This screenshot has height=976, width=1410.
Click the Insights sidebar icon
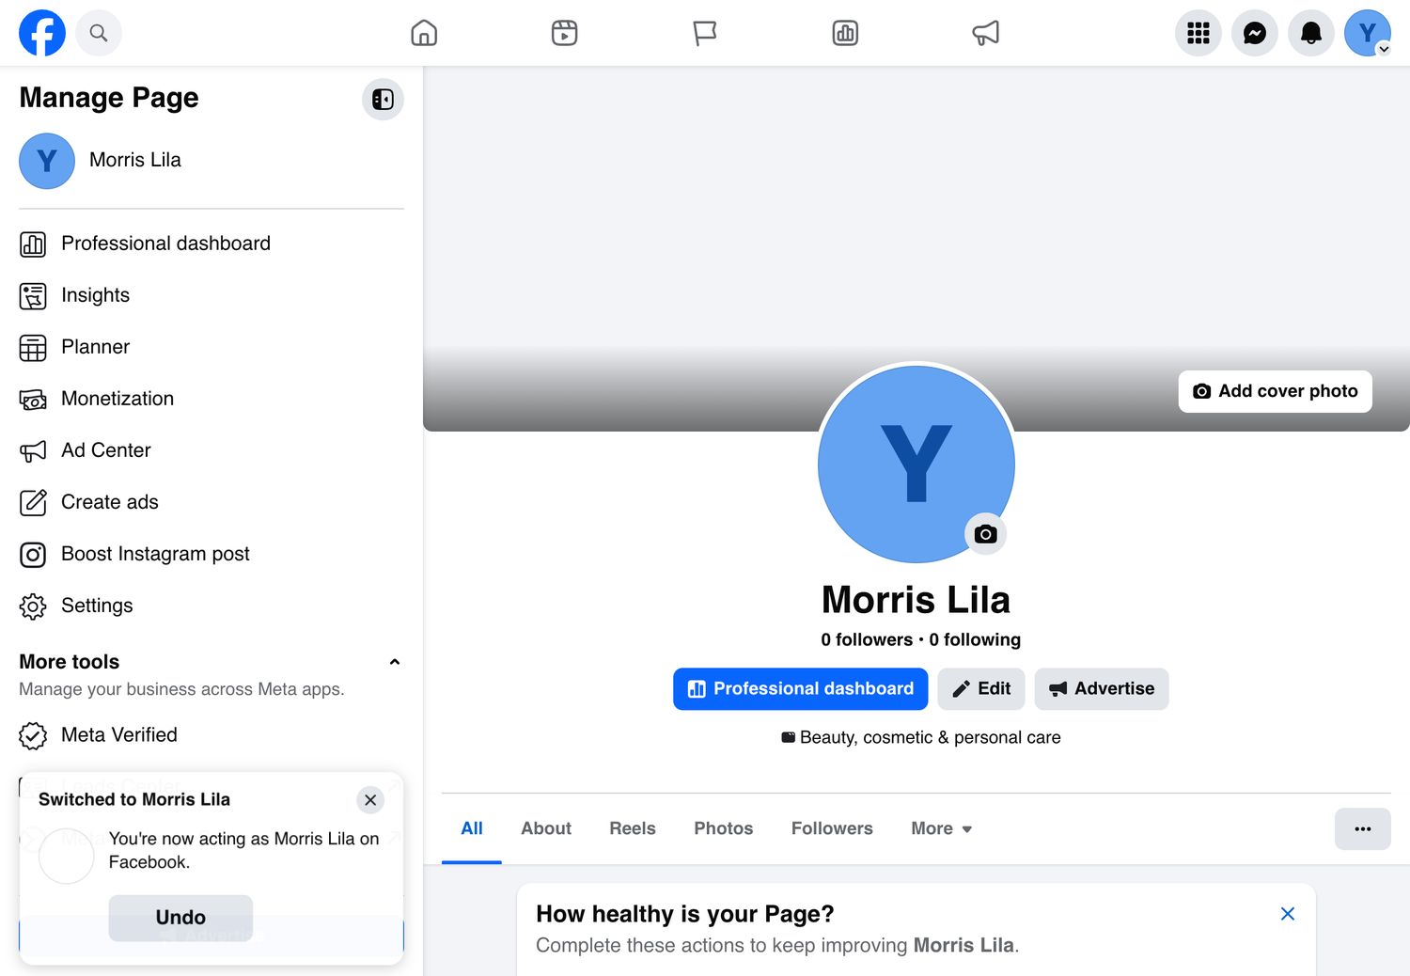point(33,296)
